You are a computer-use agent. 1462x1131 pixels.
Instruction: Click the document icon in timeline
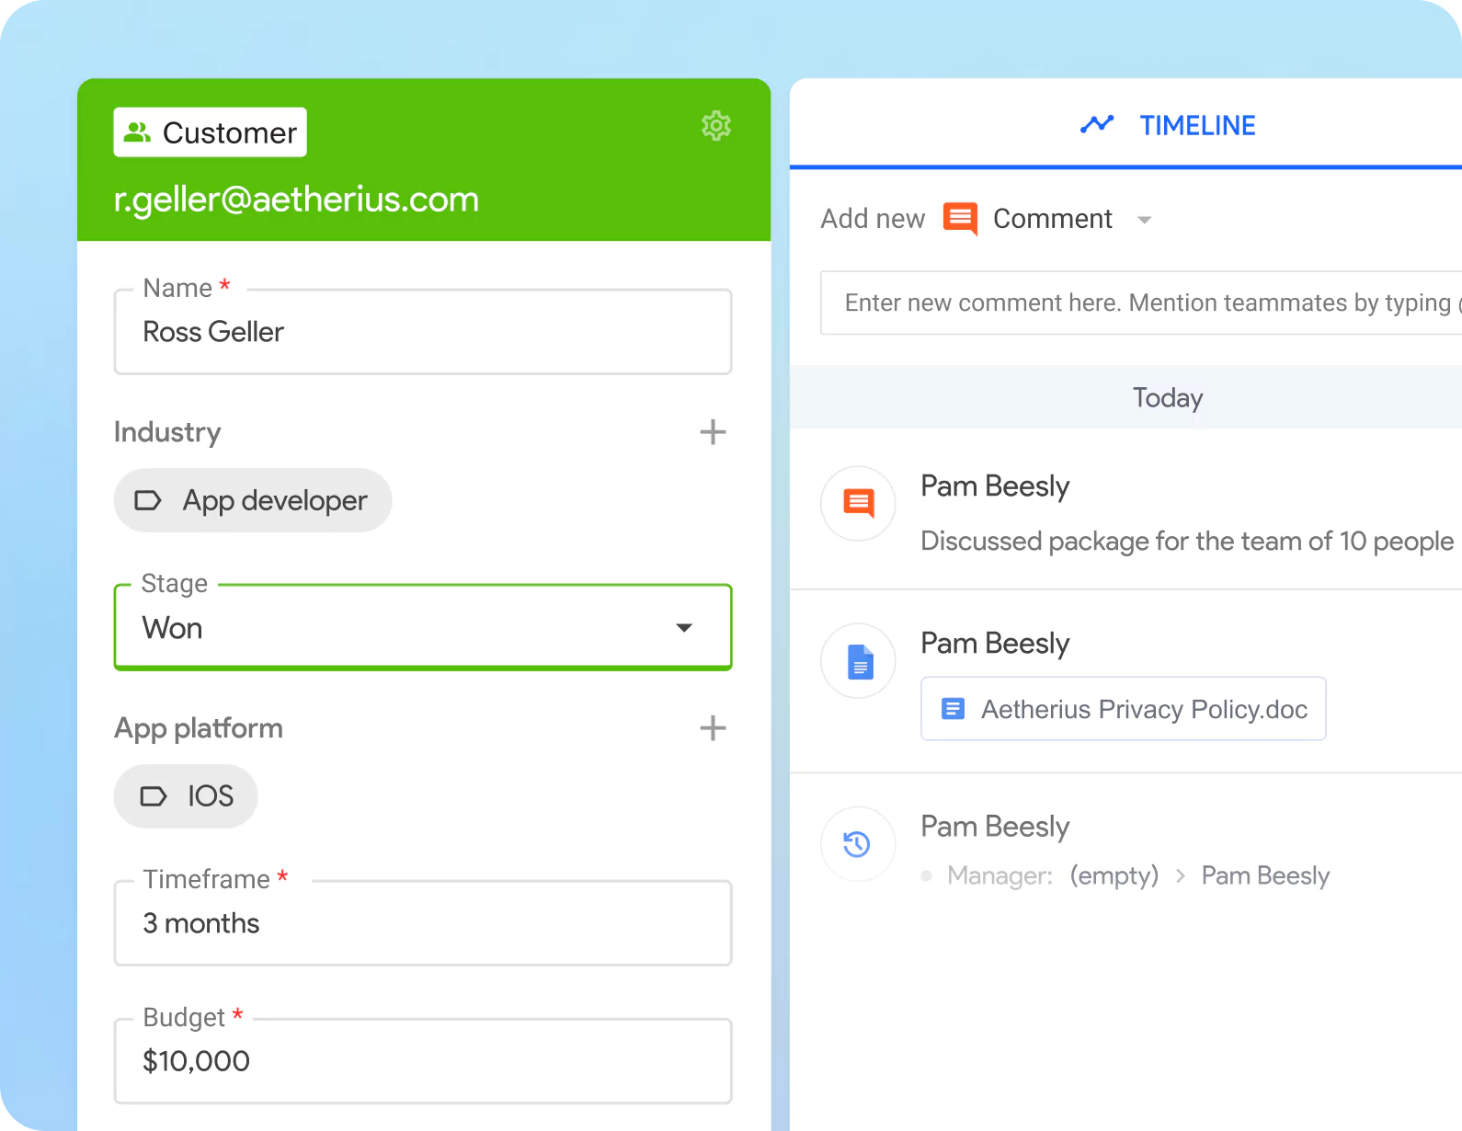click(x=858, y=661)
